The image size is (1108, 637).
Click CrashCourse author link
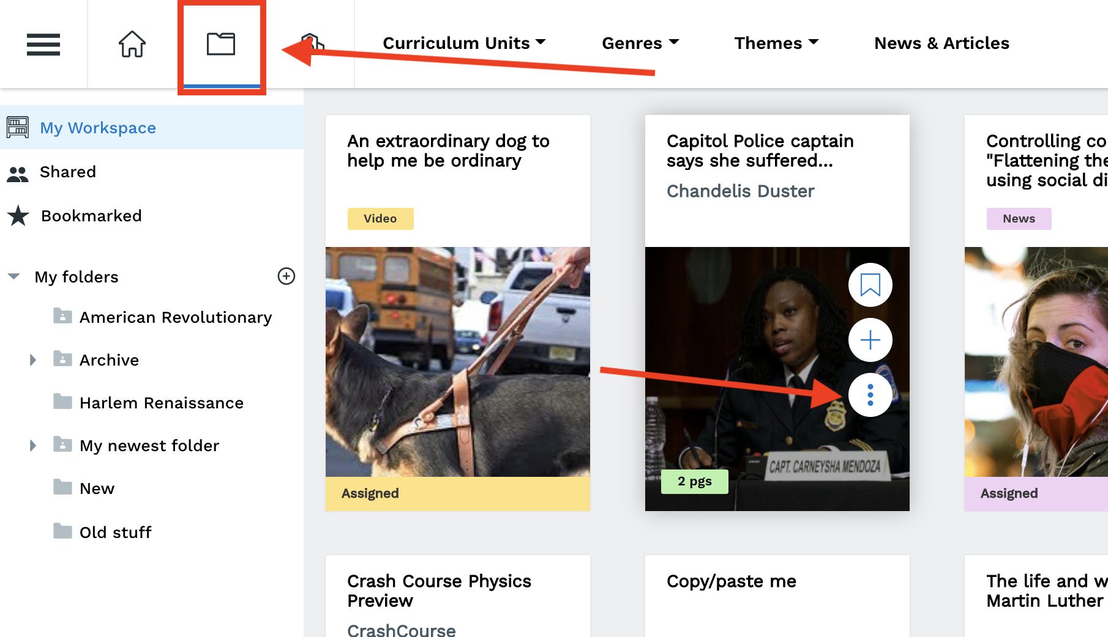pos(401,630)
